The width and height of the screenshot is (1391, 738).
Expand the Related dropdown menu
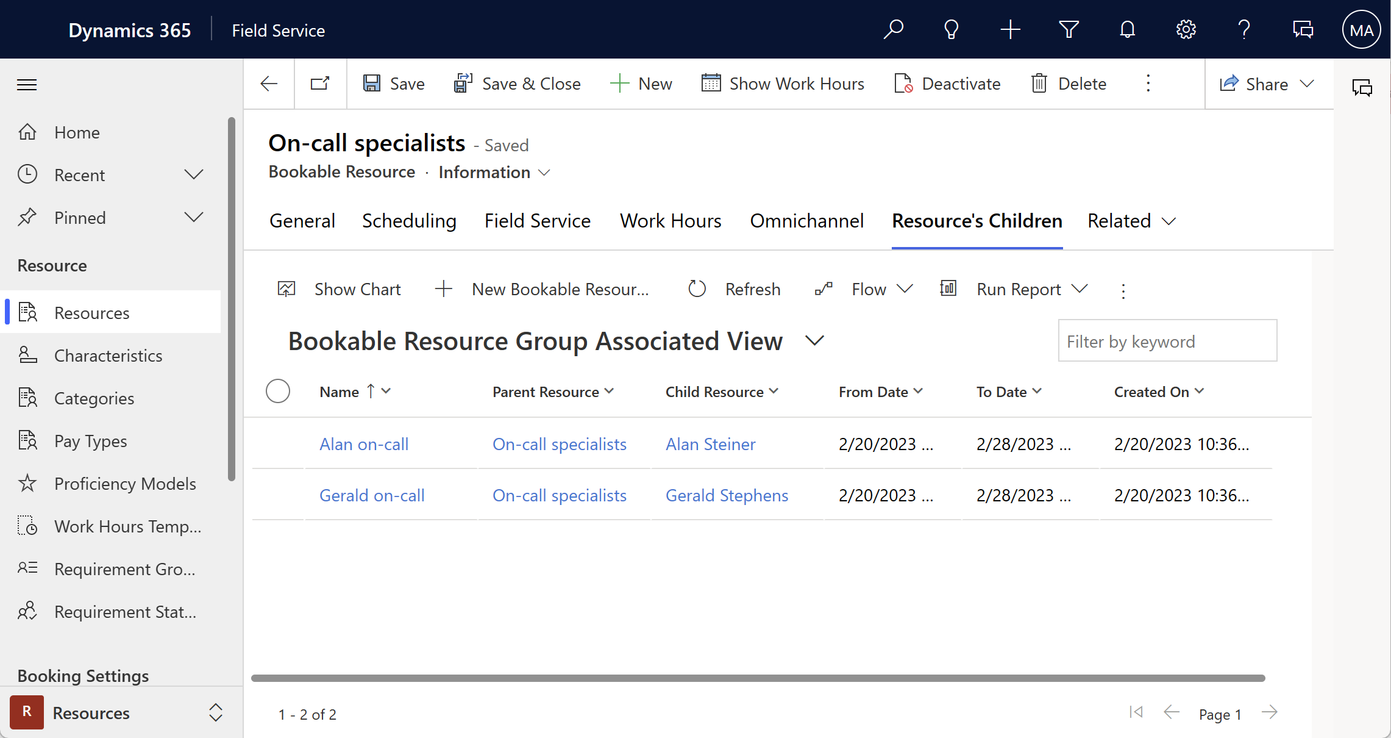(1131, 221)
